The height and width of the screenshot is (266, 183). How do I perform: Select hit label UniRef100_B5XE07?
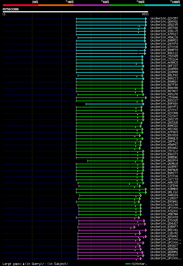pos(164,255)
